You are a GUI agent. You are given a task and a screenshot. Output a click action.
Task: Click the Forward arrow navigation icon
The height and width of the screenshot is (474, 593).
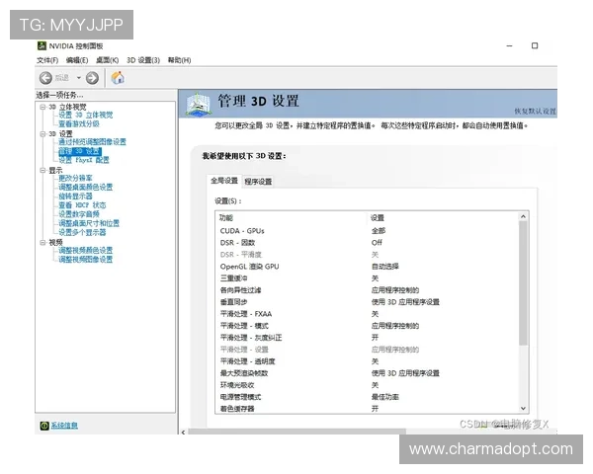coord(92,78)
